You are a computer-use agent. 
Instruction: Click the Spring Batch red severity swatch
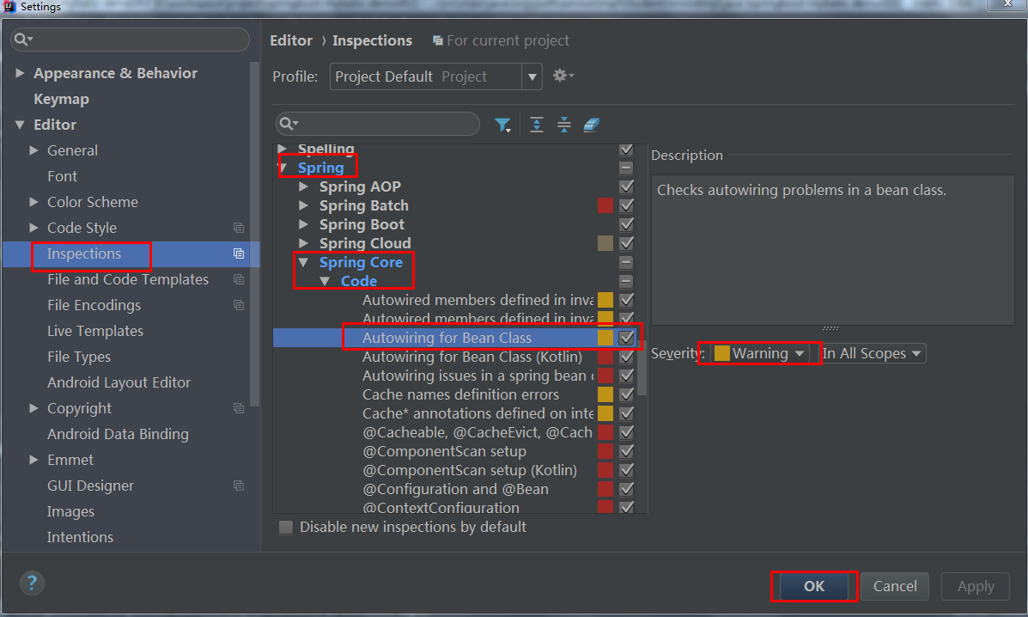coord(605,205)
